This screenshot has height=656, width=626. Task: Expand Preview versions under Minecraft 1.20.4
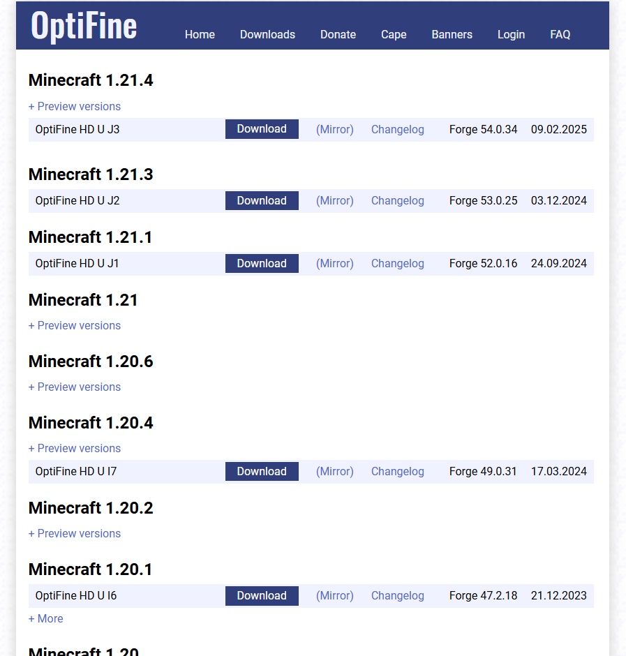(75, 449)
